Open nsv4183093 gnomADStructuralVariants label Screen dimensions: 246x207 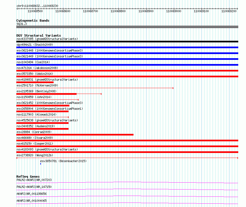[47, 149]
